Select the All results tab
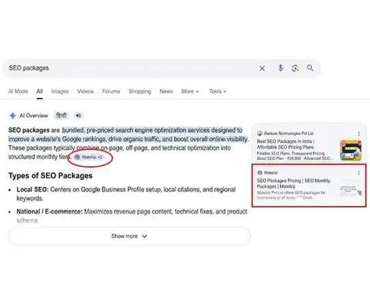This screenshot has width=370, height=308. click(x=40, y=92)
